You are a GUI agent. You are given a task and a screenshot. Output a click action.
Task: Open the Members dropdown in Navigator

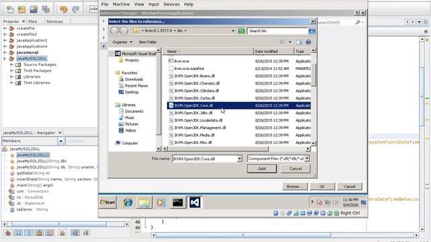(x=61, y=141)
